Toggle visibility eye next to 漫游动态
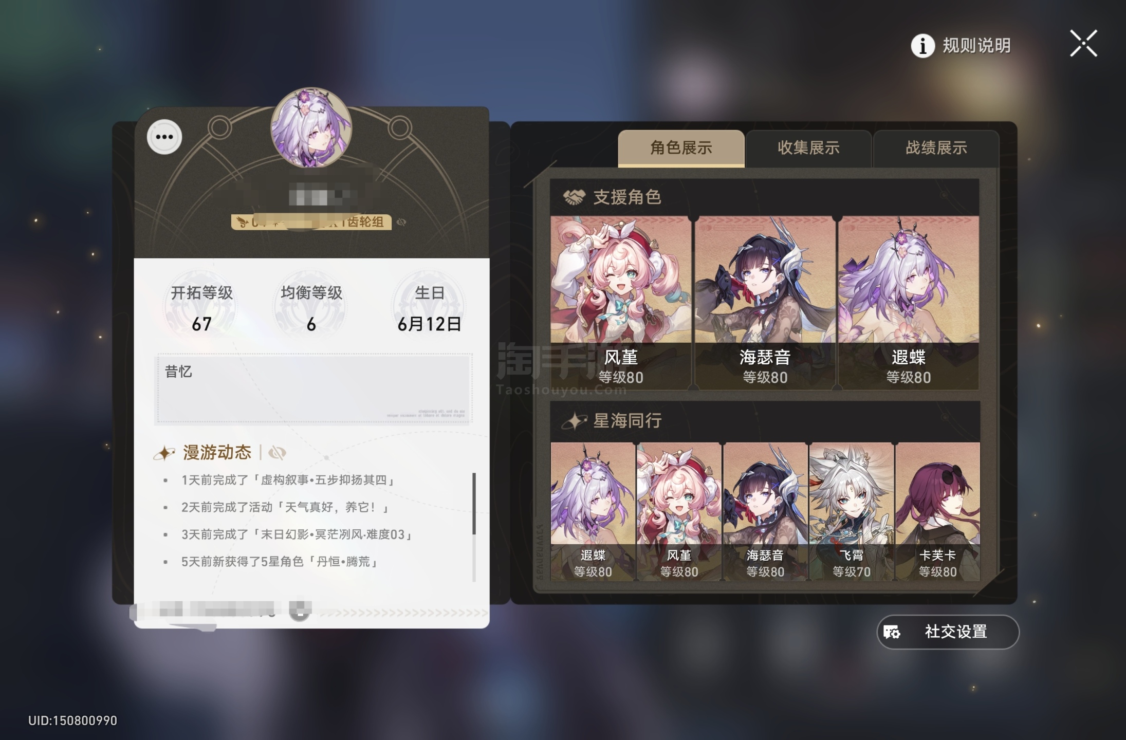1126x740 pixels. (x=277, y=453)
